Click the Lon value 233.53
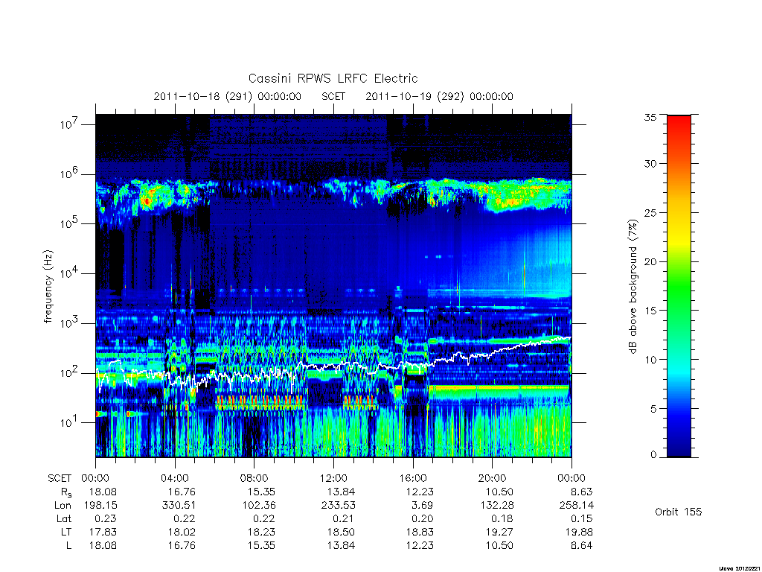The image size is (762, 572). click(338, 506)
